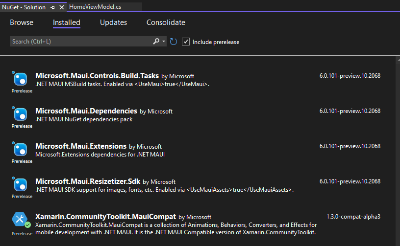Viewport: 400px width, 246px height.
Task: Click the magnifier search icon
Action: 156,41
